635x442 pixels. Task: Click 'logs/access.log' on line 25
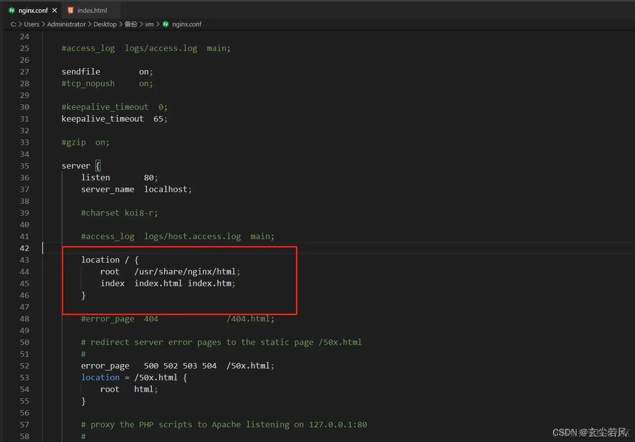pos(161,48)
